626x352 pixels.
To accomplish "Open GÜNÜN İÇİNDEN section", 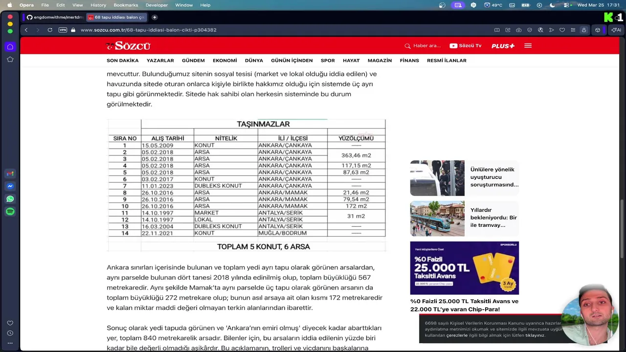I will [x=292, y=61].
